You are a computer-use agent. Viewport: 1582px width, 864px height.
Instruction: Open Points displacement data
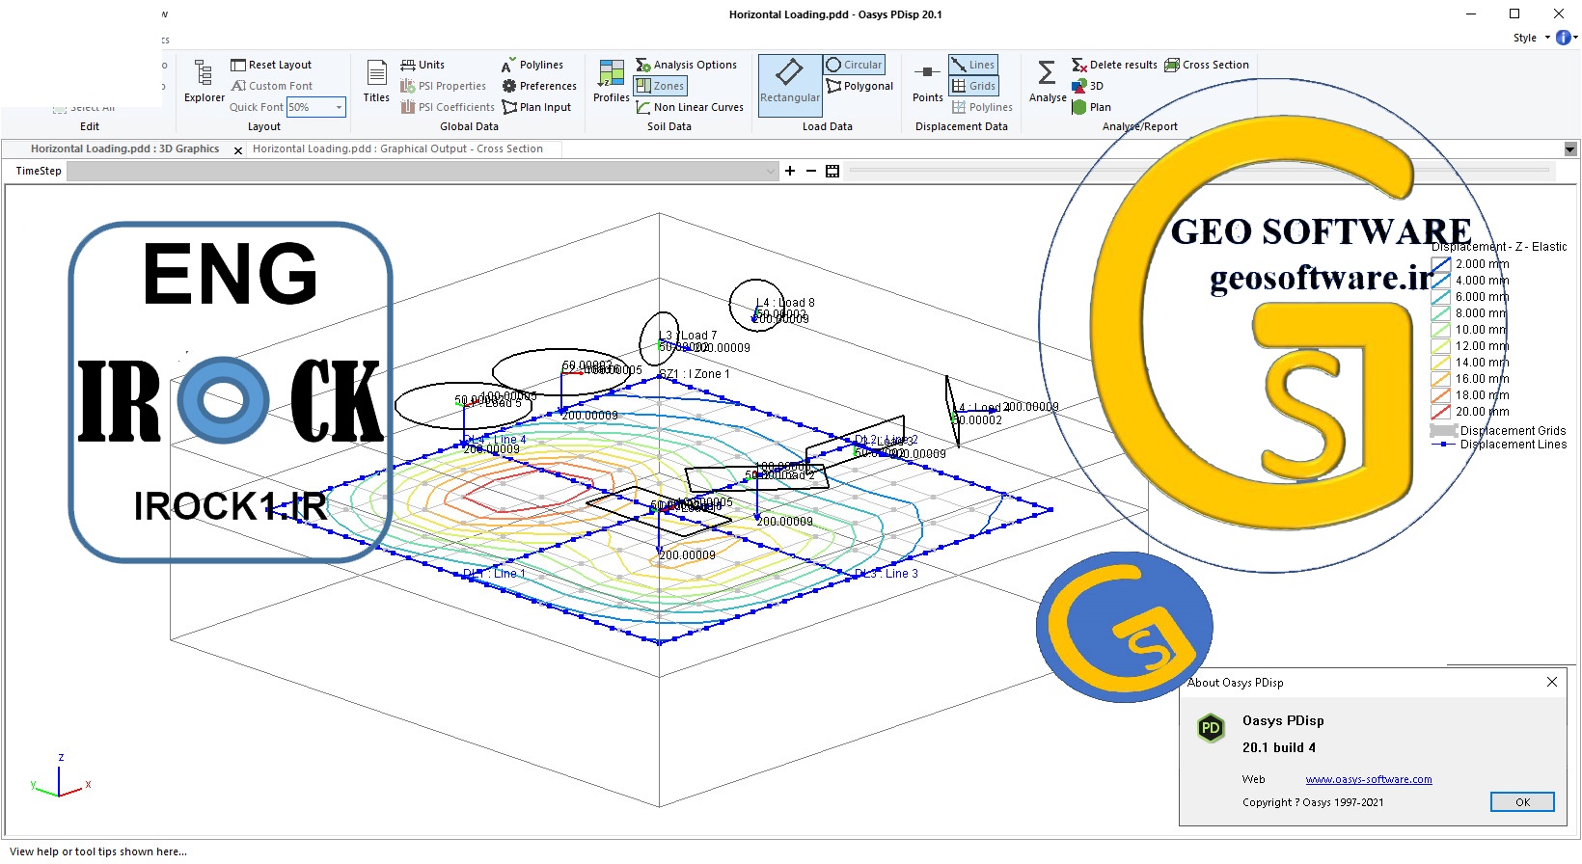(x=927, y=81)
